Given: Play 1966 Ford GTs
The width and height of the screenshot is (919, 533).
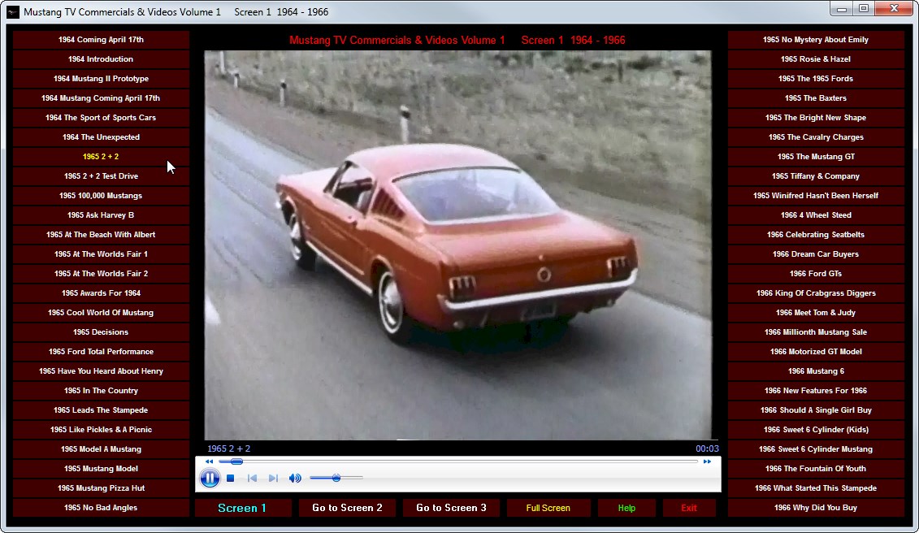Looking at the screenshot, I should 816,273.
